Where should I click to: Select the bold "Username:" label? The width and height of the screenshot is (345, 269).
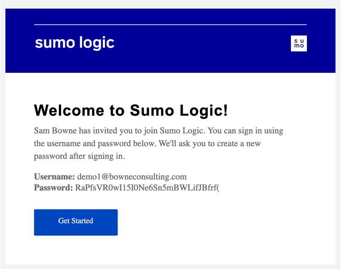pyautogui.click(x=54, y=177)
